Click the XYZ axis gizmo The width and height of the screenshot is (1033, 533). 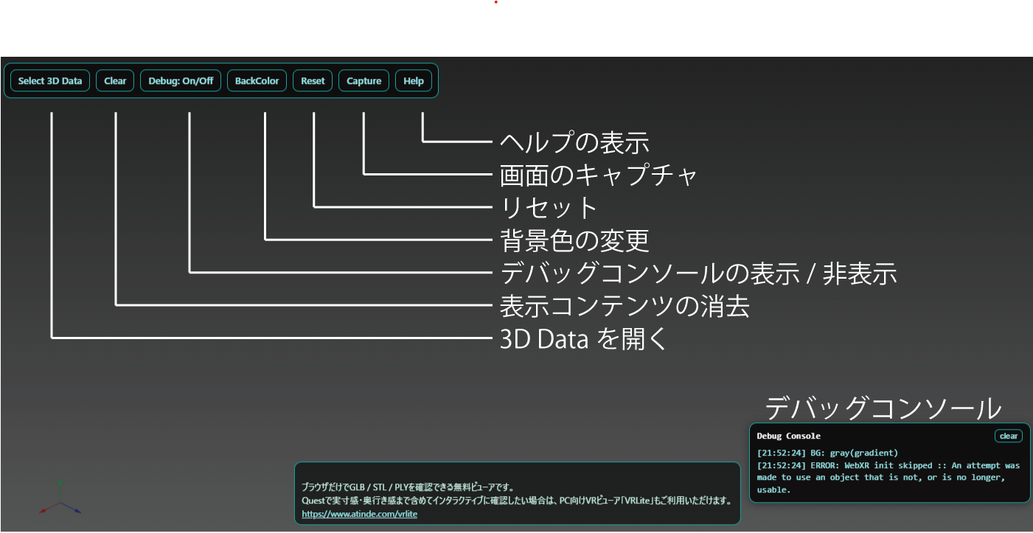60,501
